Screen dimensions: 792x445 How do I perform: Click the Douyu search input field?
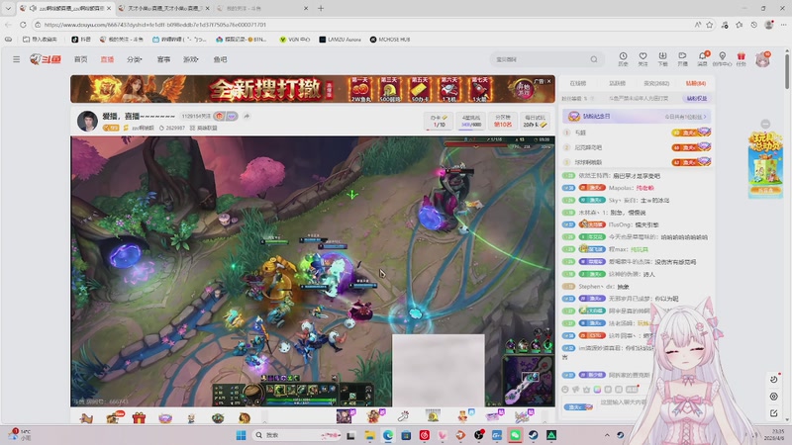[541, 59]
